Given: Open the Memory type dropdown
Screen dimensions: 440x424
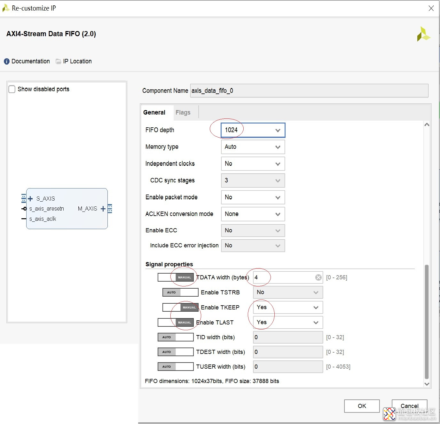Looking at the screenshot, I should 253,147.
